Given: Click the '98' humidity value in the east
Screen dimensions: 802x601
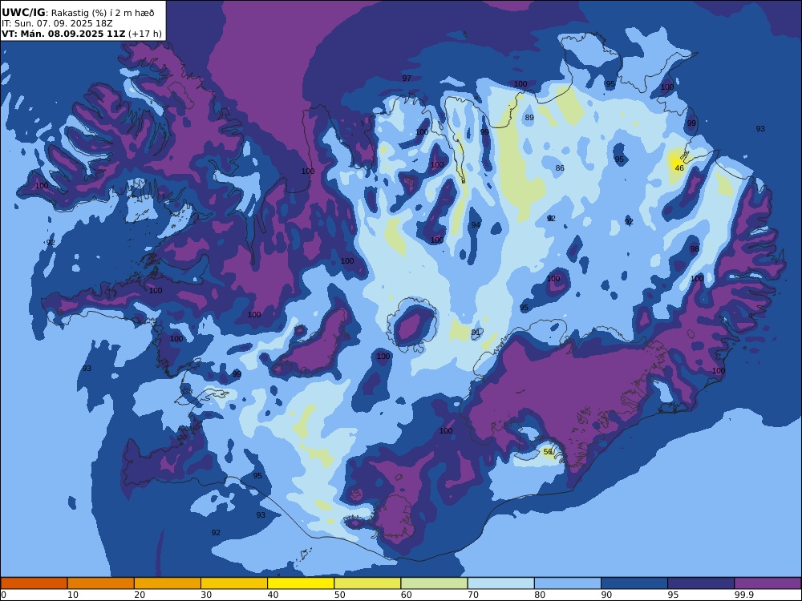Looking at the screenshot, I should (x=695, y=249).
